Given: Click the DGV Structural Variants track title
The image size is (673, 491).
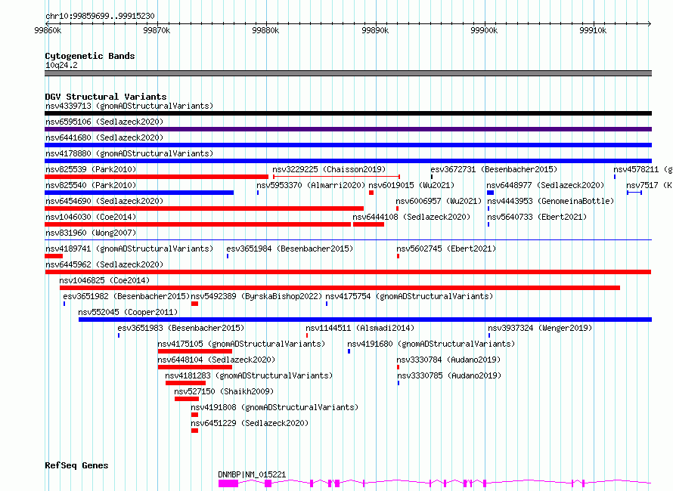Looking at the screenshot, I should (106, 97).
